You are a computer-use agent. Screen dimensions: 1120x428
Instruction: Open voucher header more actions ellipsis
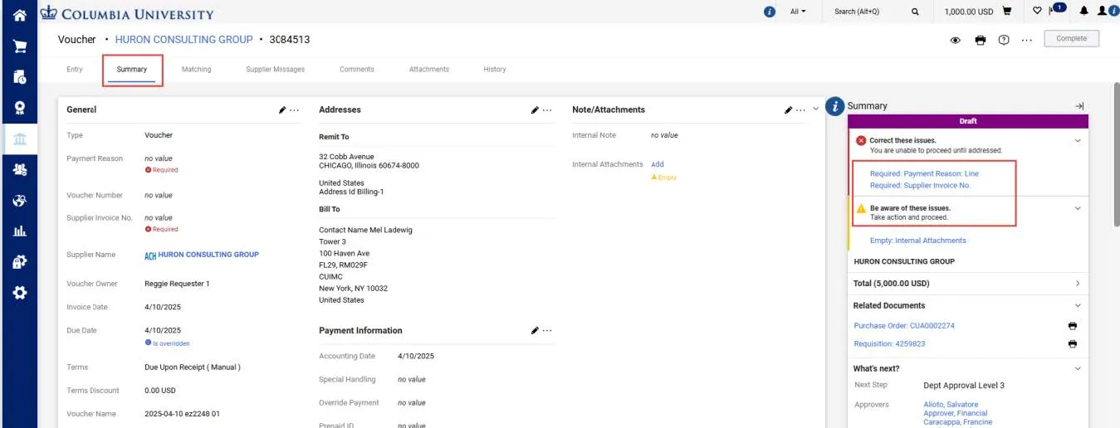pyautogui.click(x=1027, y=40)
